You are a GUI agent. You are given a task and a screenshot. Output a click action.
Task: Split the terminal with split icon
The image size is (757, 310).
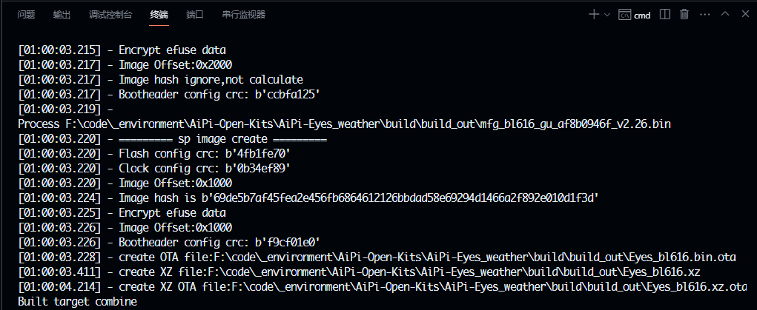tap(665, 15)
